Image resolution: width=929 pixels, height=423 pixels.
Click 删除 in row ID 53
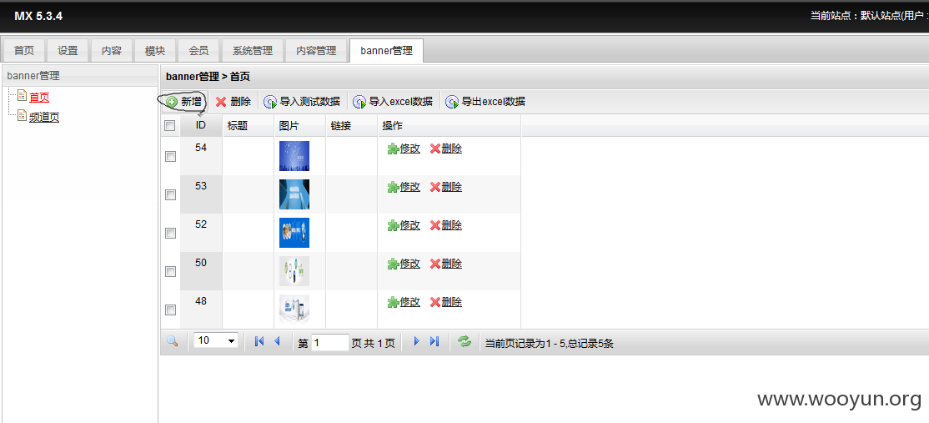(445, 187)
